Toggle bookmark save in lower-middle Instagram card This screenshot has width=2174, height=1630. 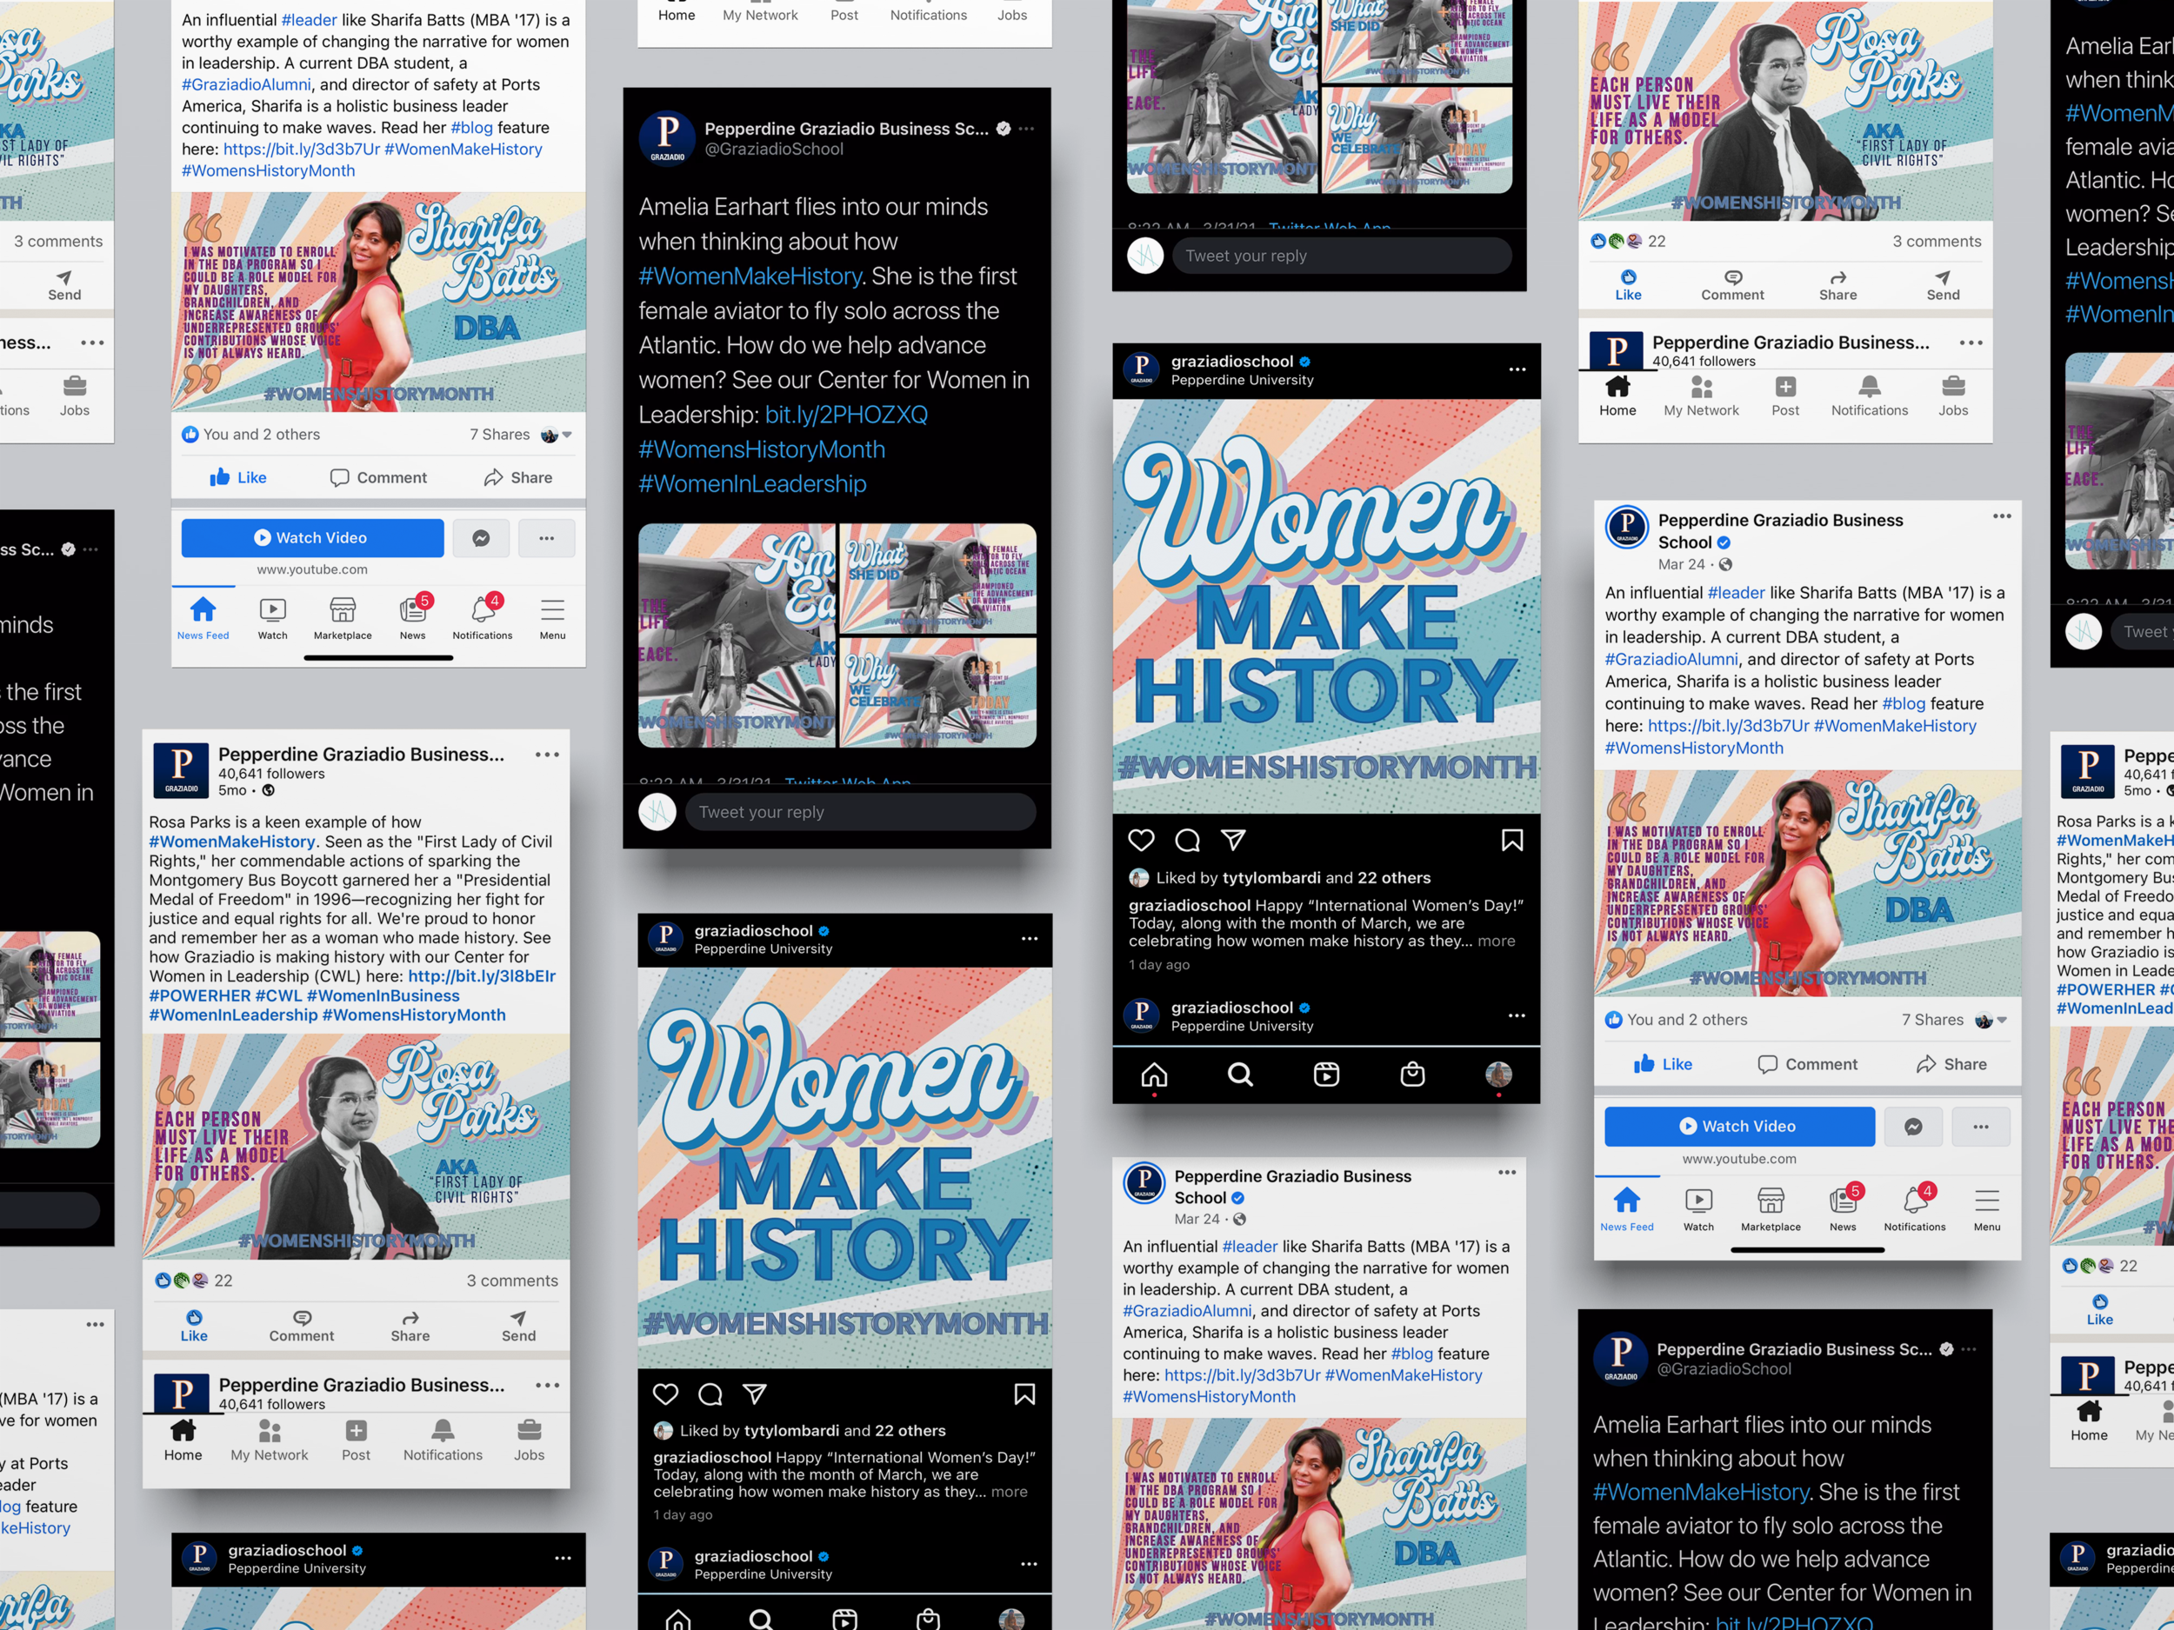tap(1024, 1394)
